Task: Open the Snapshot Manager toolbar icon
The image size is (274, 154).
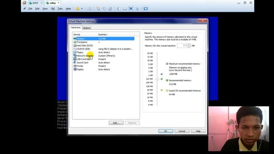Action: point(110,9)
